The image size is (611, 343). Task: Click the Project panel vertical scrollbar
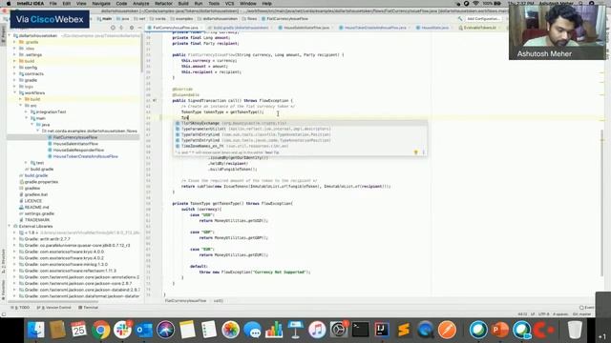coord(141,52)
